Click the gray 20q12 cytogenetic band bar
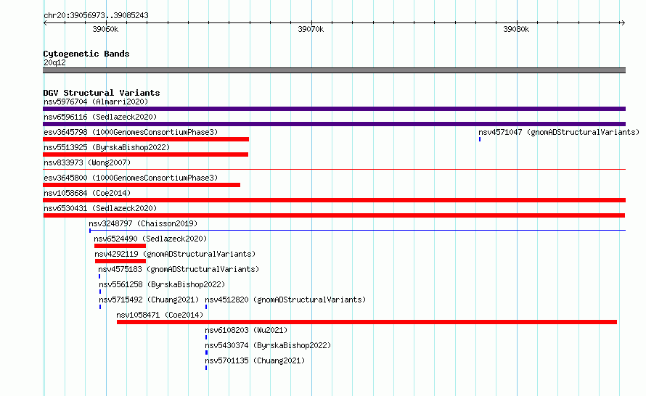This screenshot has height=396, width=646. (334, 70)
